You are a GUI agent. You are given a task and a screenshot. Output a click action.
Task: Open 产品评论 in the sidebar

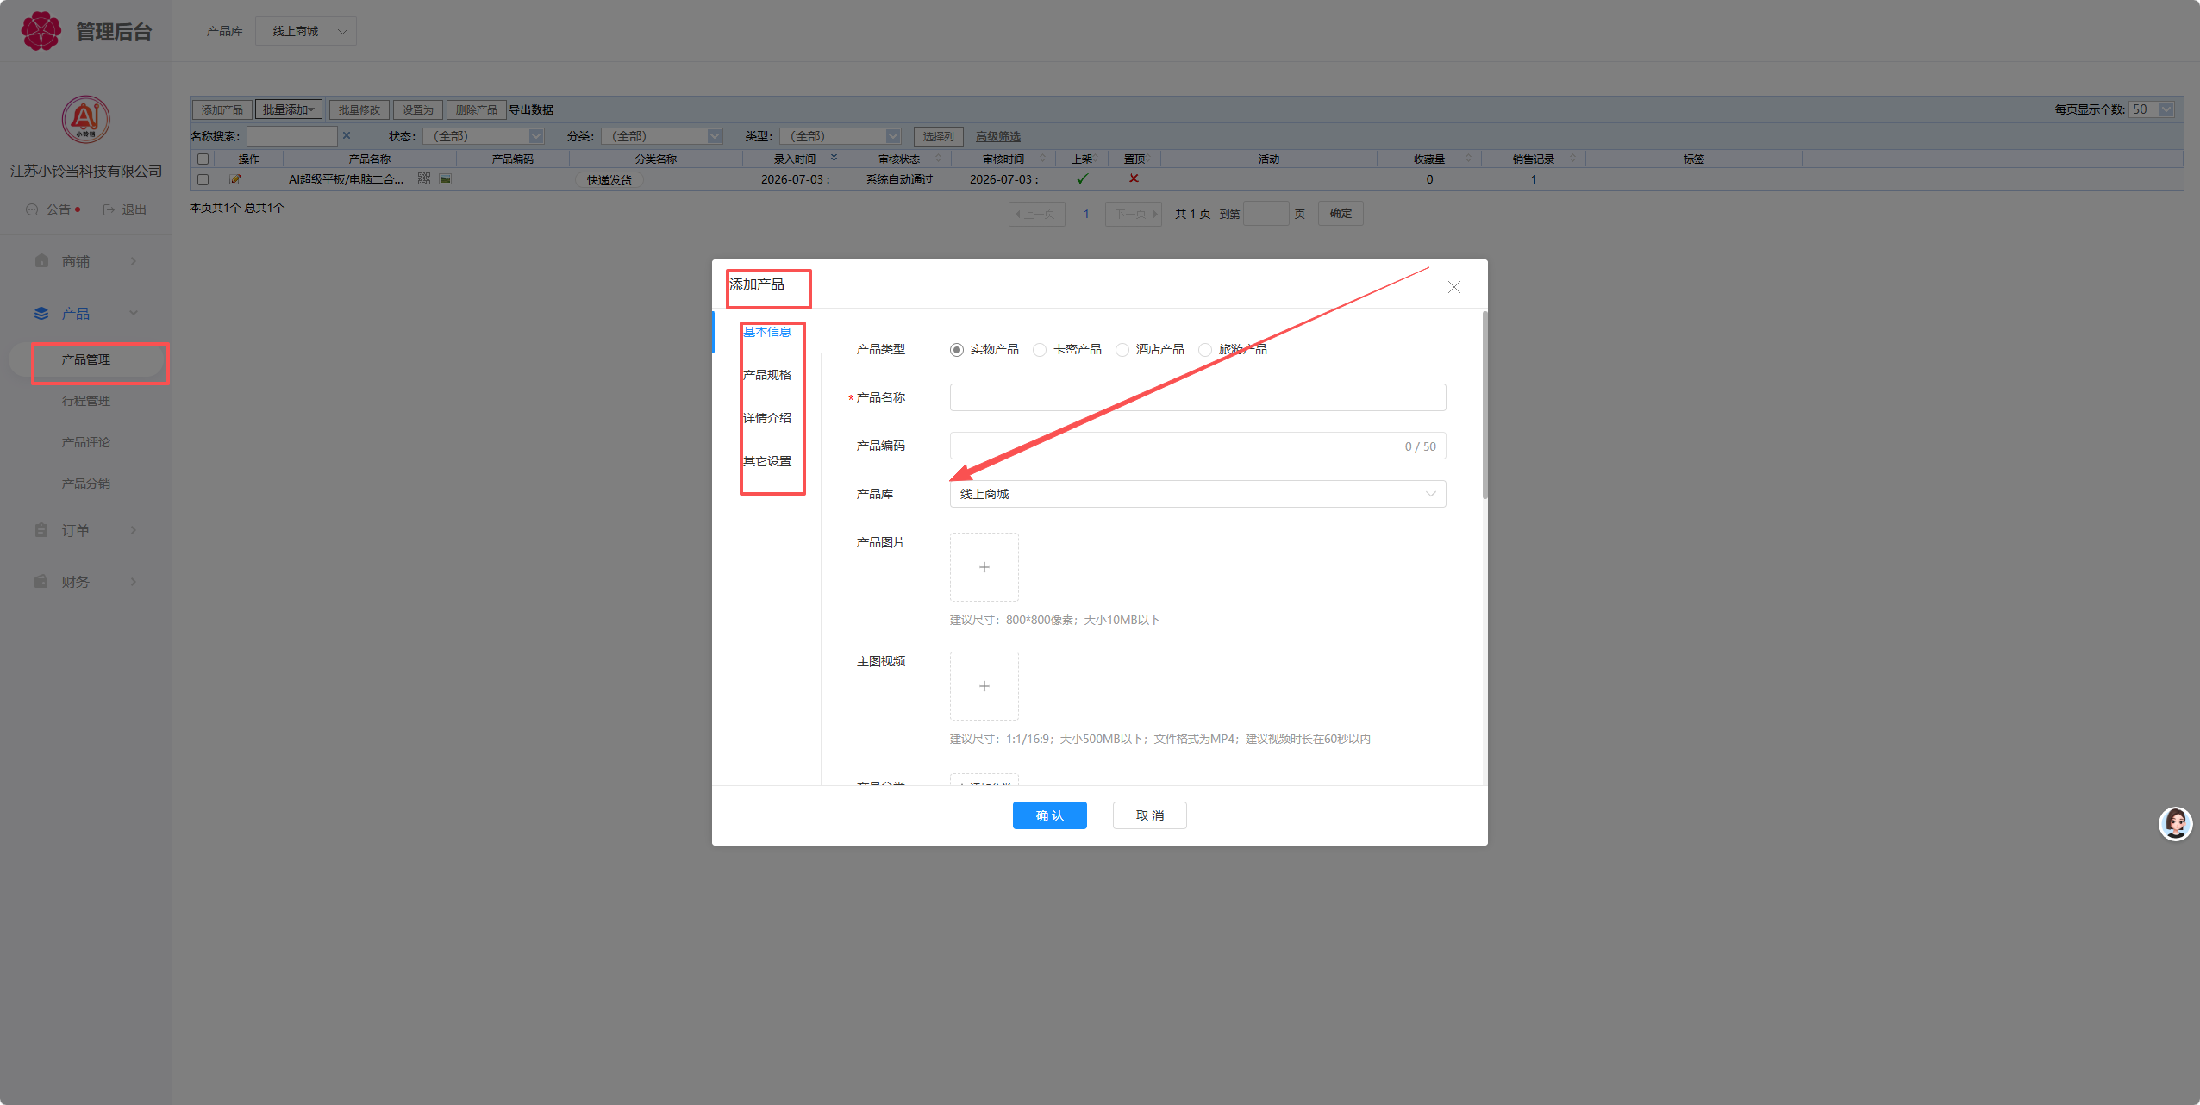coord(86,442)
